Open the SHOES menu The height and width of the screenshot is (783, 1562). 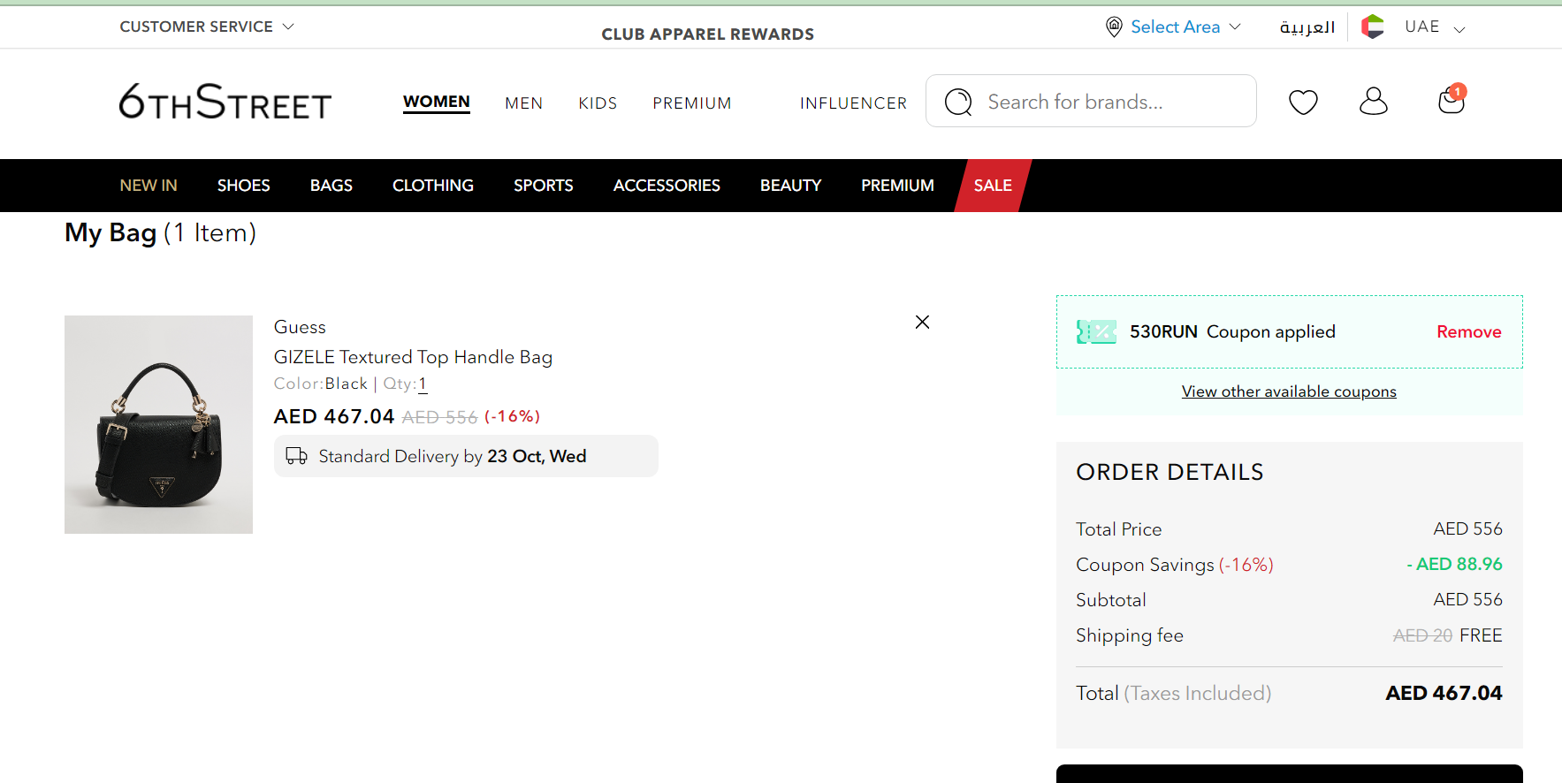(244, 186)
